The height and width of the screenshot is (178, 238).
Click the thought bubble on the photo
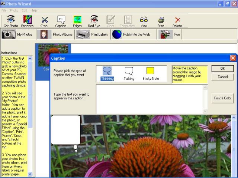[66, 130]
